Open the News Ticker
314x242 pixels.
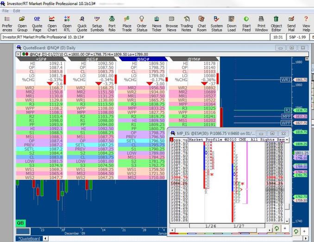[x=157, y=24]
